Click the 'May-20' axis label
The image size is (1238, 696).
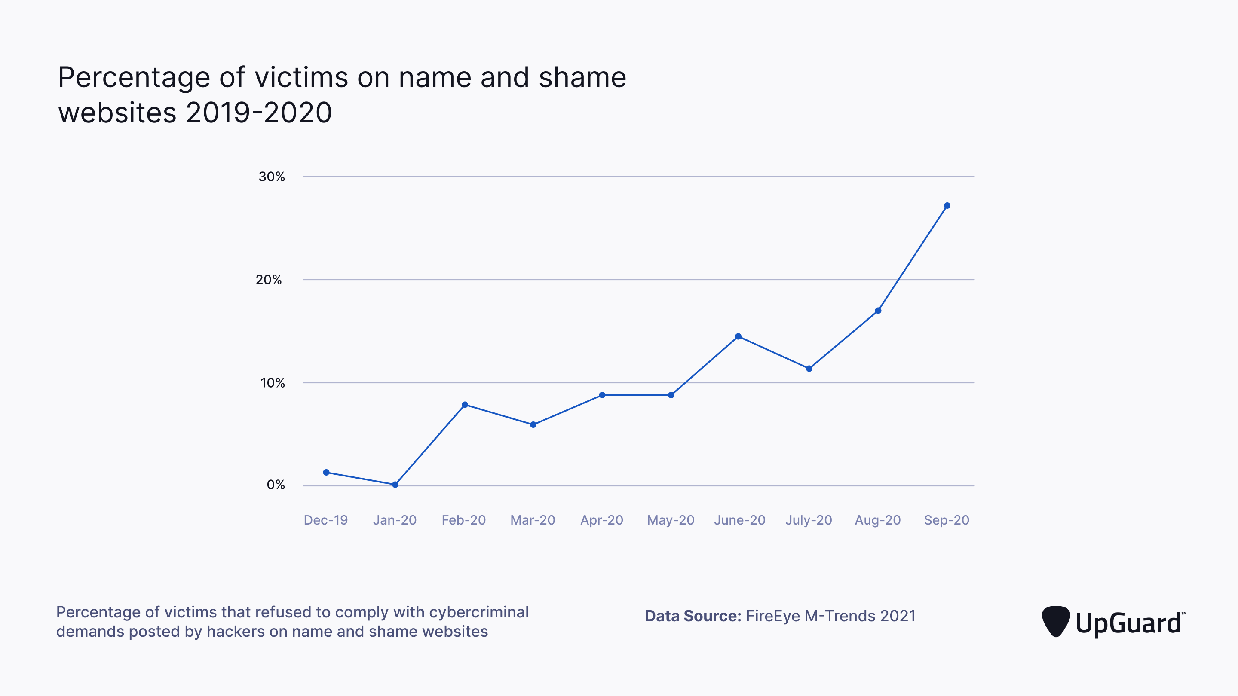(x=671, y=520)
